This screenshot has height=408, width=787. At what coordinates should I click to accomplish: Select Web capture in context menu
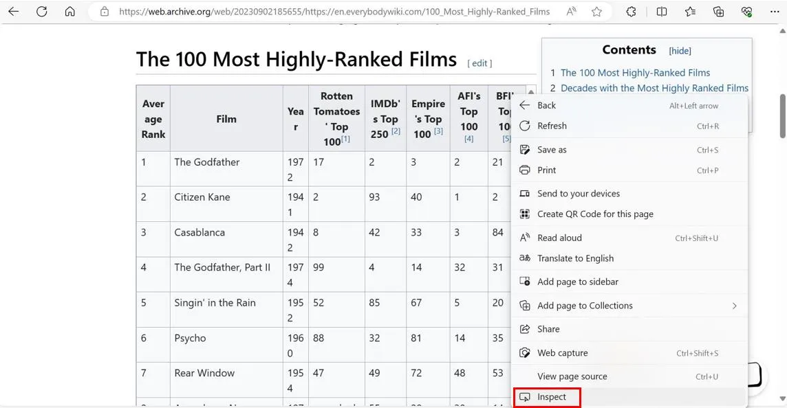[x=629, y=353]
